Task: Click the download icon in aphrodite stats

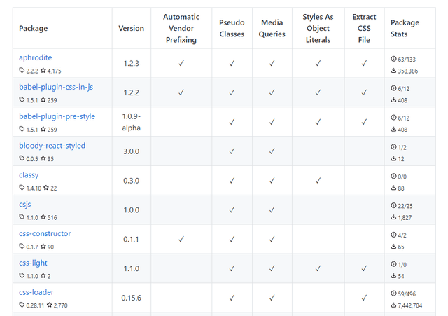Action: (393, 71)
